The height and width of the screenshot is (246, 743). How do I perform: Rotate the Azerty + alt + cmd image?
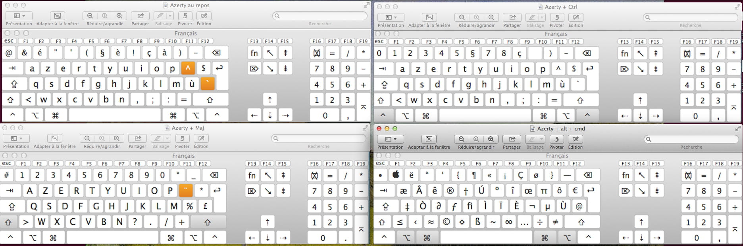[x=556, y=139]
